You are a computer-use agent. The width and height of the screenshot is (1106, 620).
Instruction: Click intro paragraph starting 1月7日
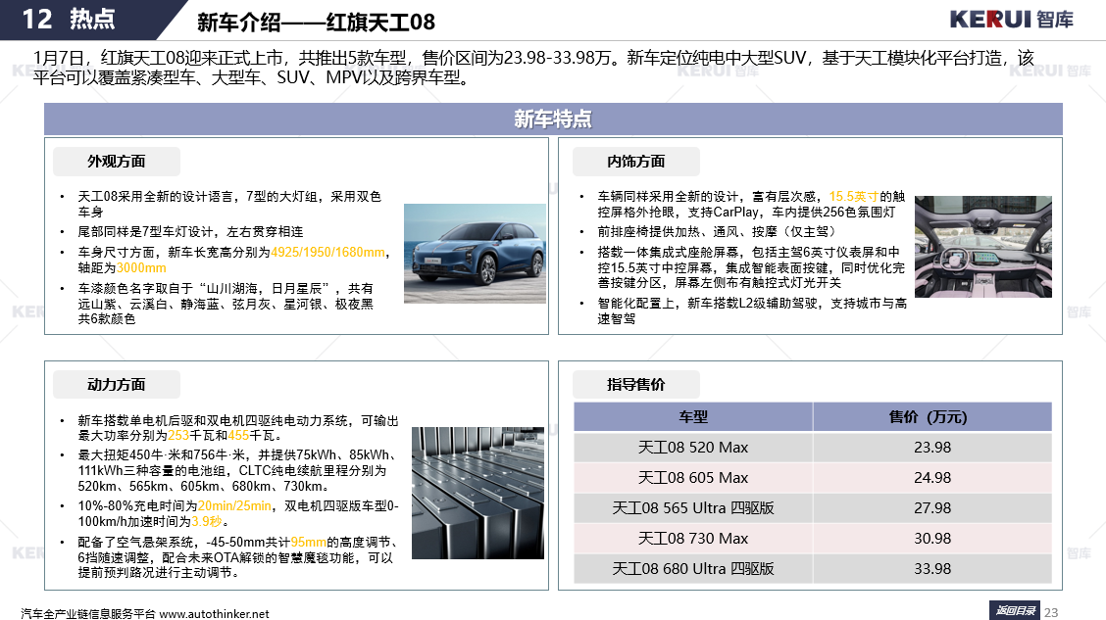533,67
